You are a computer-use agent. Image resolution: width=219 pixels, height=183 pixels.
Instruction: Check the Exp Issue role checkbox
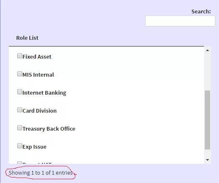20,146
